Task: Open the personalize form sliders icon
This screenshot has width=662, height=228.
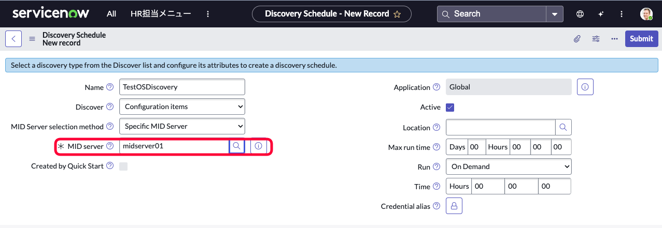Action: [596, 39]
